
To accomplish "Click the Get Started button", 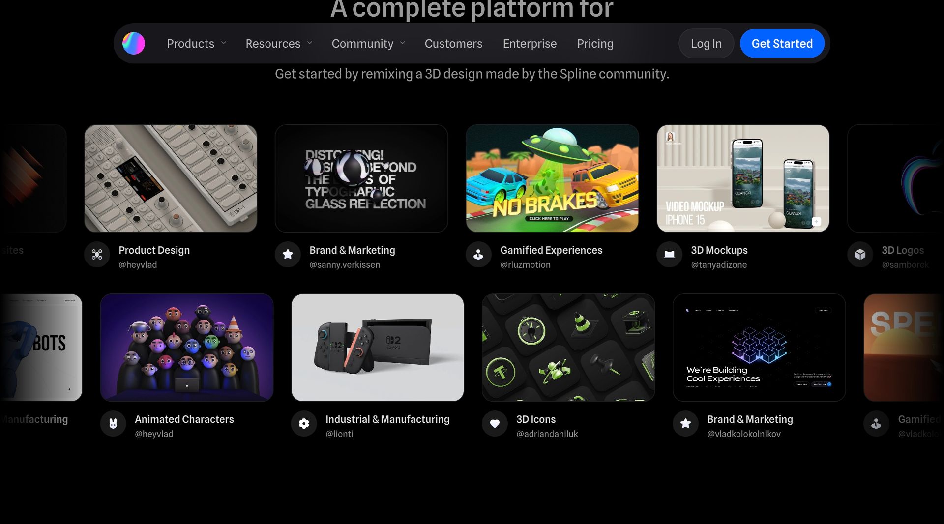I will click(x=782, y=43).
